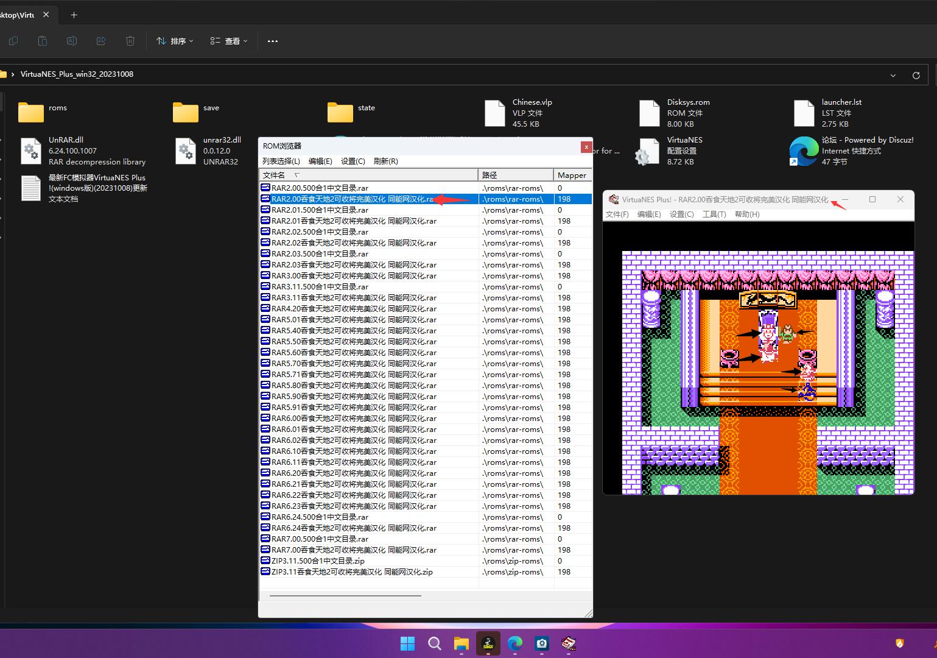This screenshot has width=937, height=658.
Task: Open 文件(F) menu in VirtuaNES Plus window
Action: [617, 214]
